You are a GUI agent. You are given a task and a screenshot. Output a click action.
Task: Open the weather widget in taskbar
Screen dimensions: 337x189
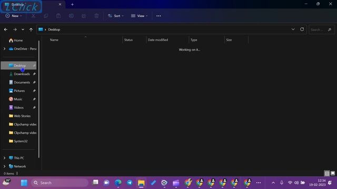pos(6,182)
